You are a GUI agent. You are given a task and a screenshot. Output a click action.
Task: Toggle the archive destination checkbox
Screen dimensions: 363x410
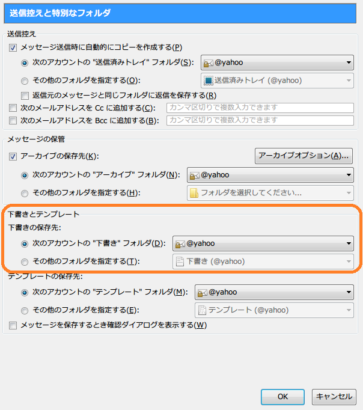click(13, 156)
